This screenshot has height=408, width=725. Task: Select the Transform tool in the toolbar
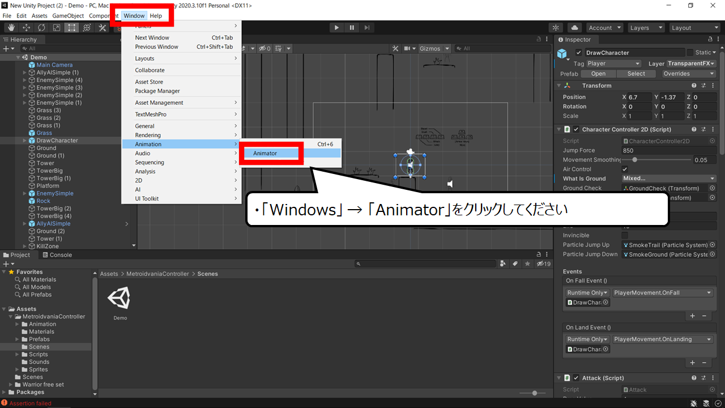pyautogui.click(x=87, y=28)
